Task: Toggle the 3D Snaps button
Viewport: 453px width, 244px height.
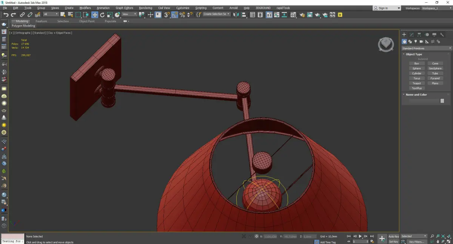Action: click(x=166, y=15)
